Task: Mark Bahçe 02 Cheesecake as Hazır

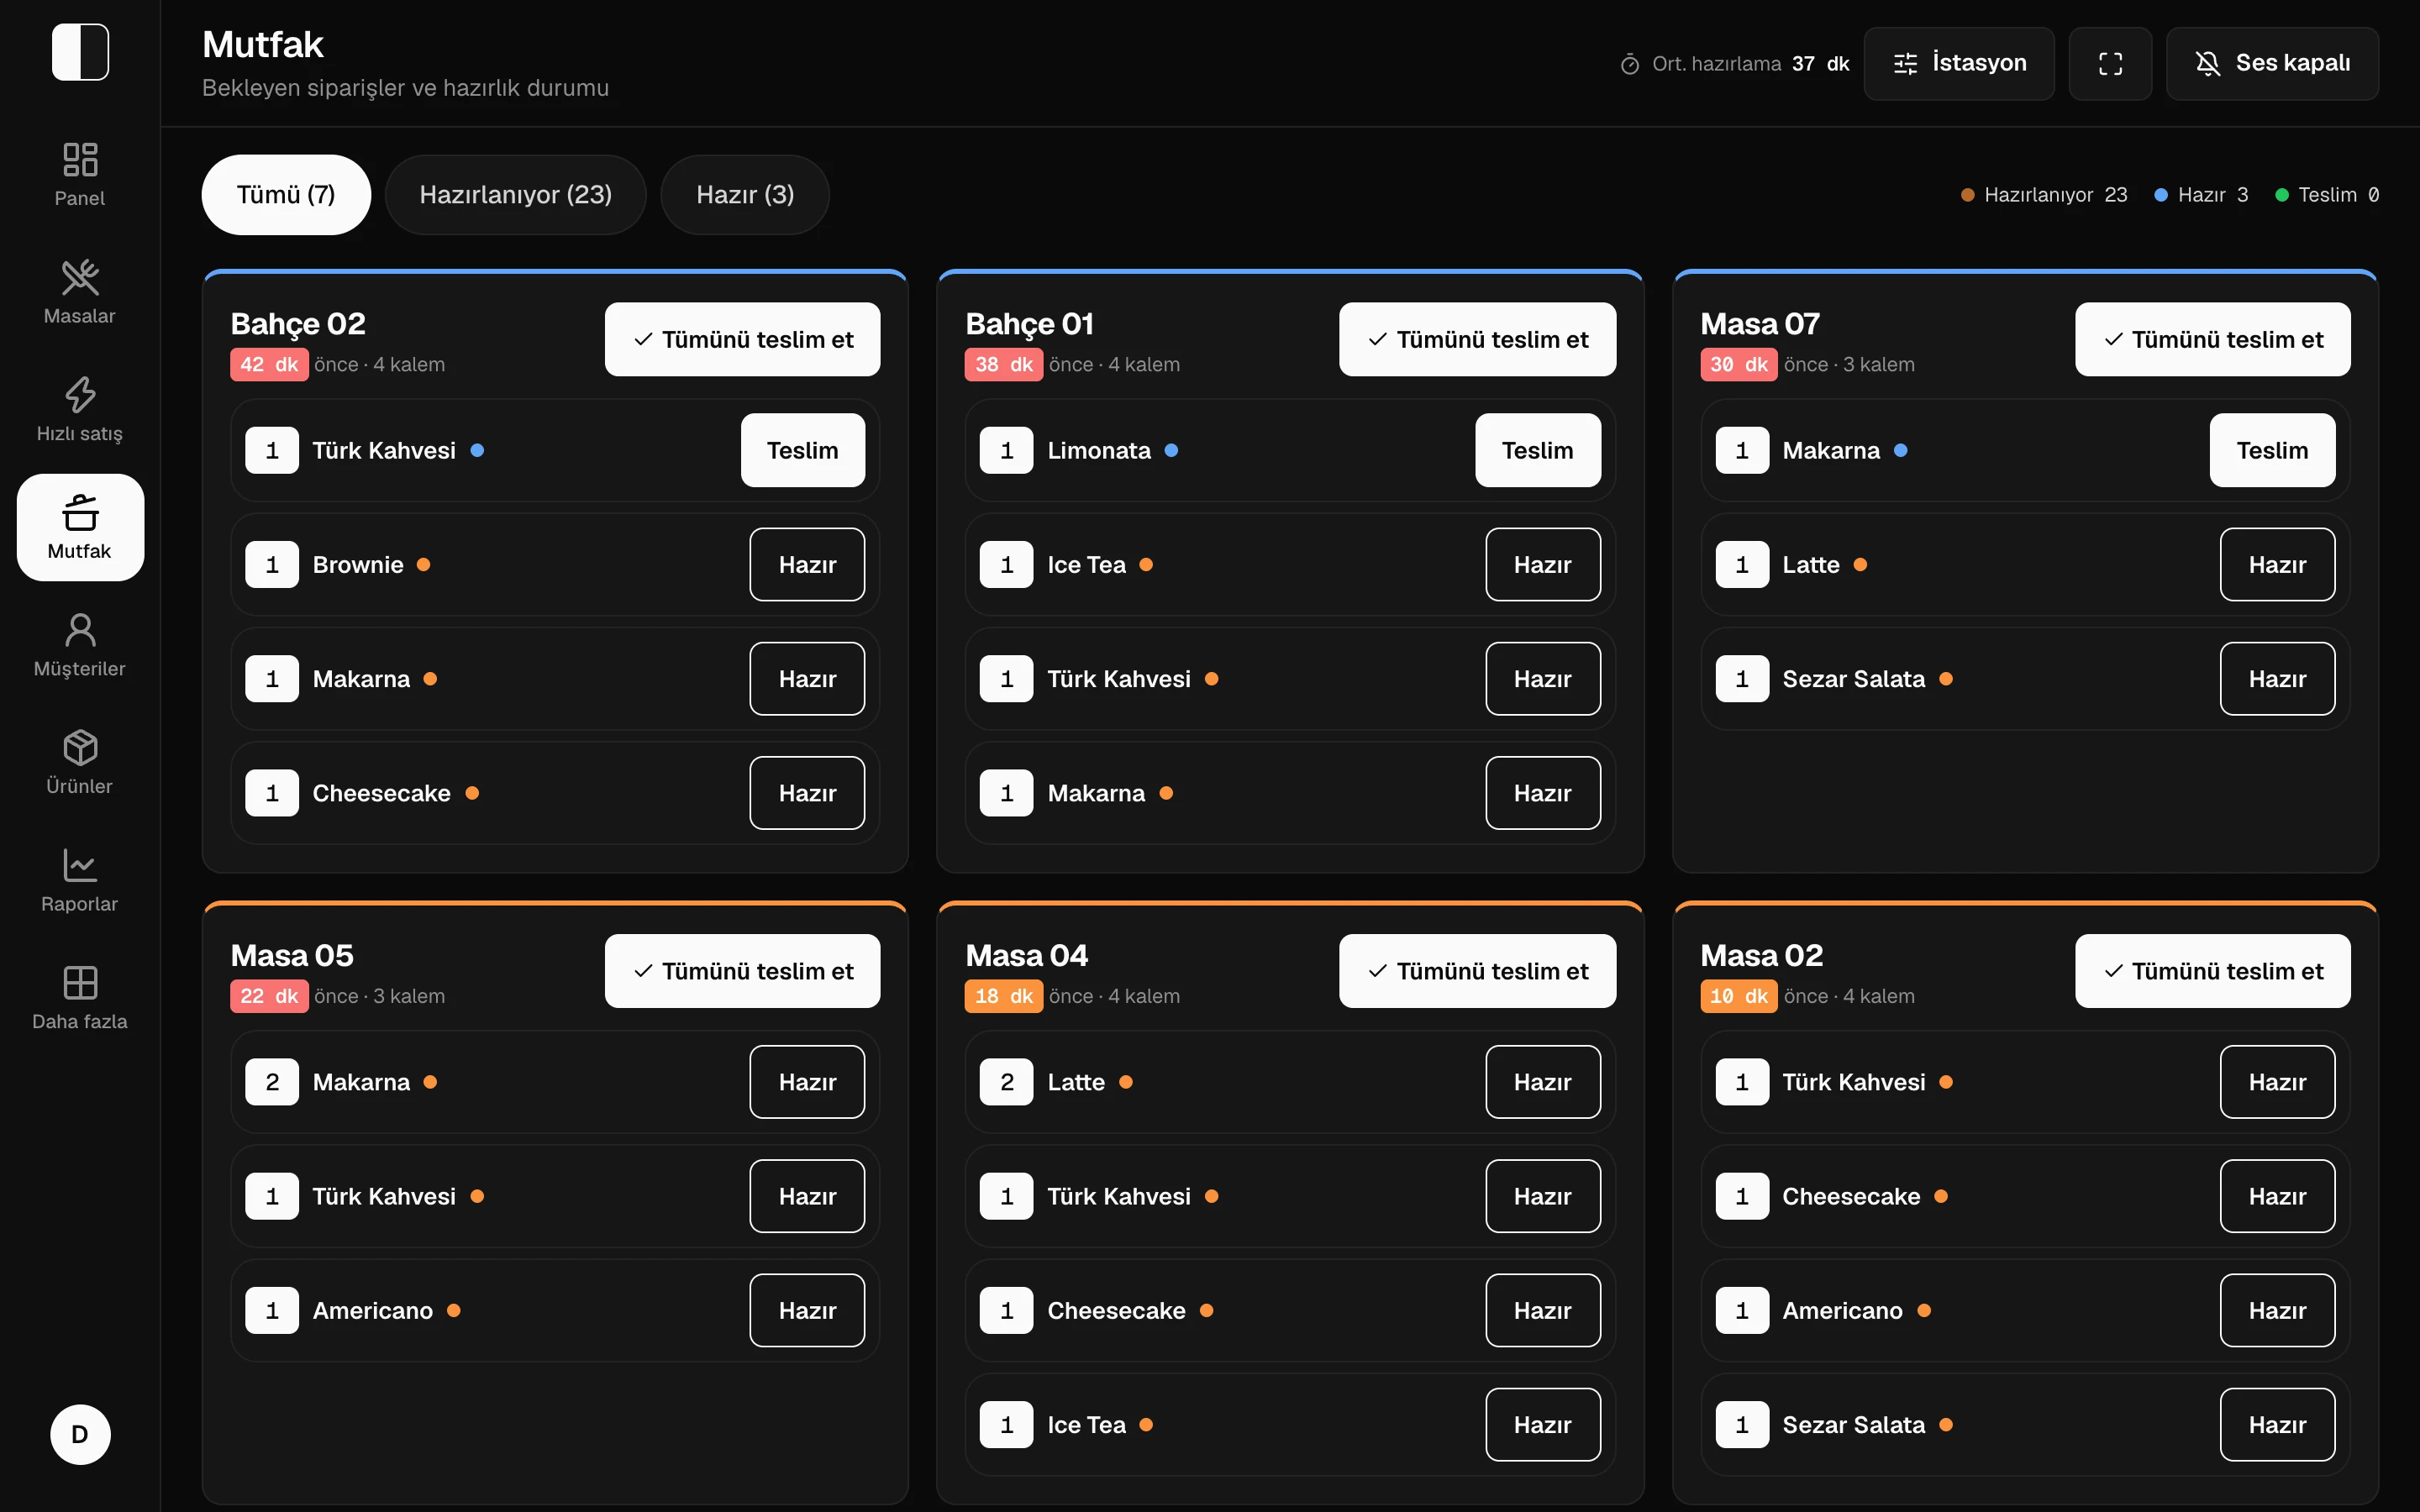Action: click(807, 793)
